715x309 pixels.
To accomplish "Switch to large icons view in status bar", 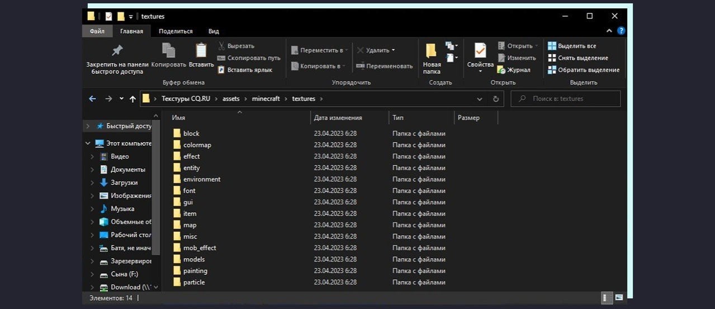I will (x=618, y=298).
